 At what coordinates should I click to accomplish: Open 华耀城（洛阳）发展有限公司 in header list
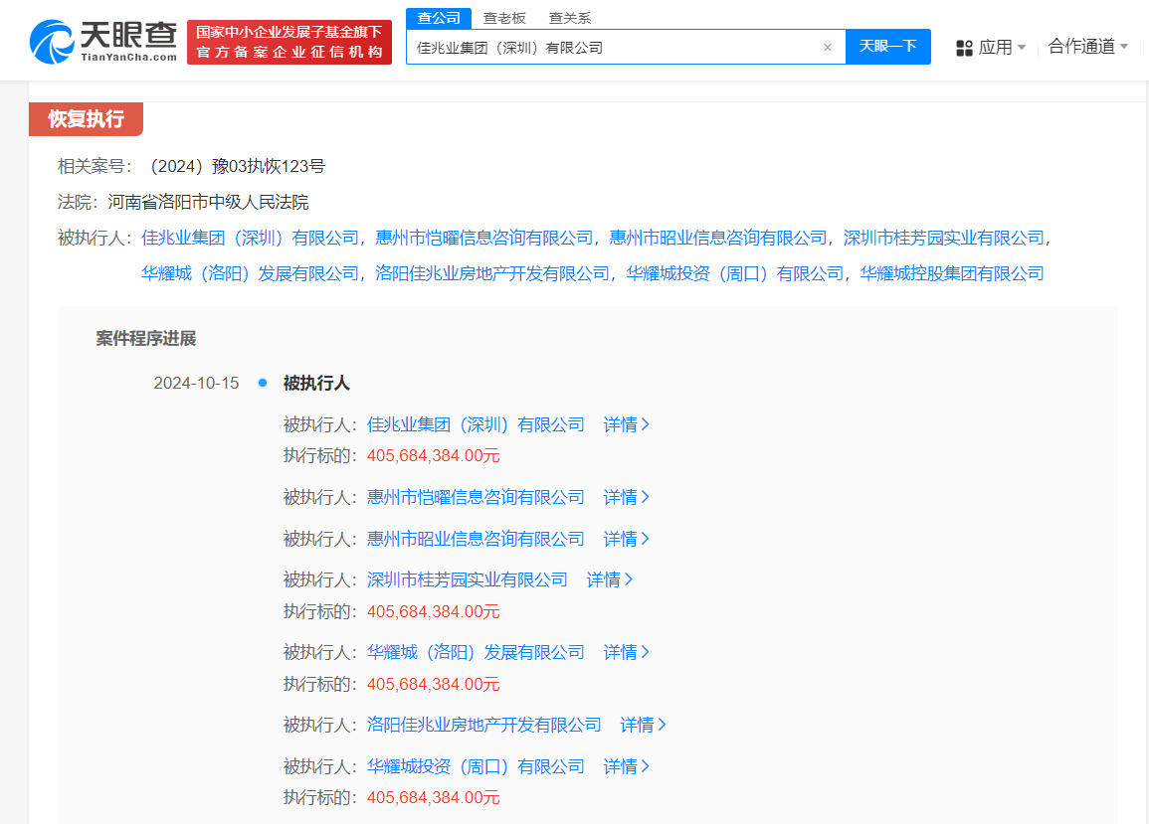pos(250,274)
